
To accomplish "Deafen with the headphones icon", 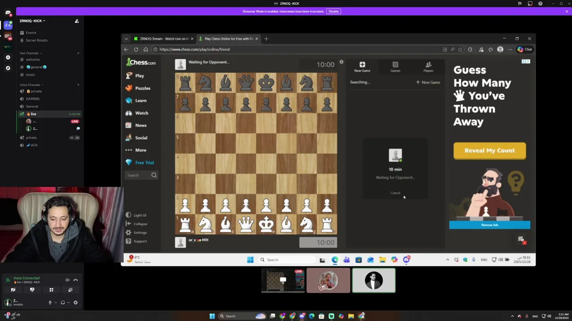I will 63,303.
